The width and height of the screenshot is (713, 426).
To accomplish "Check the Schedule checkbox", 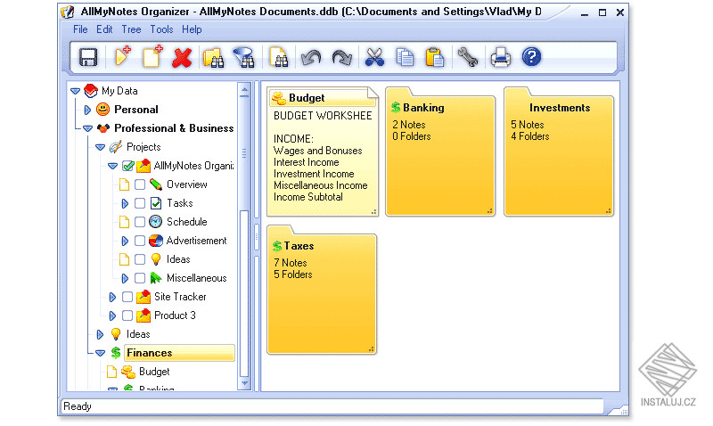I will (140, 222).
